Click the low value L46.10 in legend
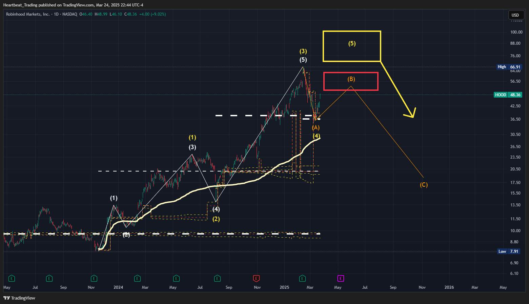Viewport: 529px width, 304px height. 116,14
